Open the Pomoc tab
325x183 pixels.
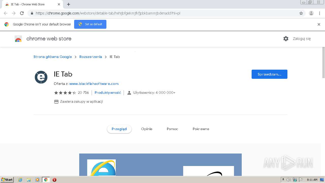tap(172, 129)
